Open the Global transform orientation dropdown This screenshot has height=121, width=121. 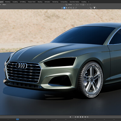point(70,5)
